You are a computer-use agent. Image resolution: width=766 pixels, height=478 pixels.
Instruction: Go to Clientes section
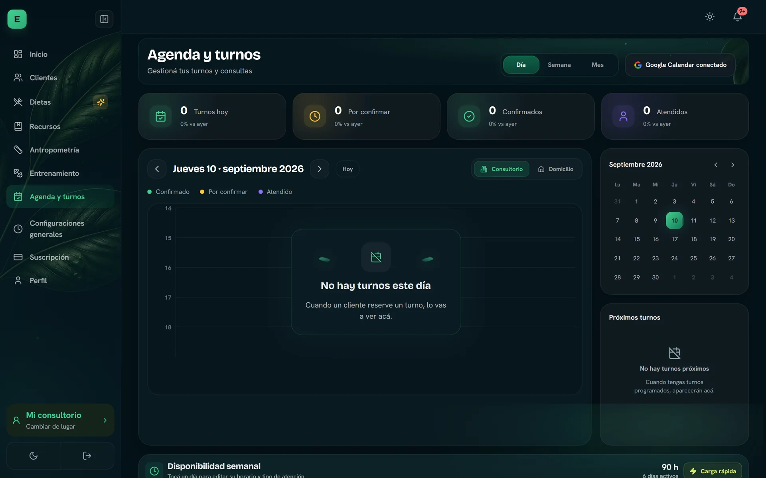(60, 78)
